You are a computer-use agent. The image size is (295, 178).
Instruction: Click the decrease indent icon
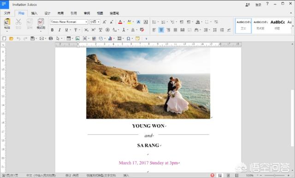coord(182,22)
